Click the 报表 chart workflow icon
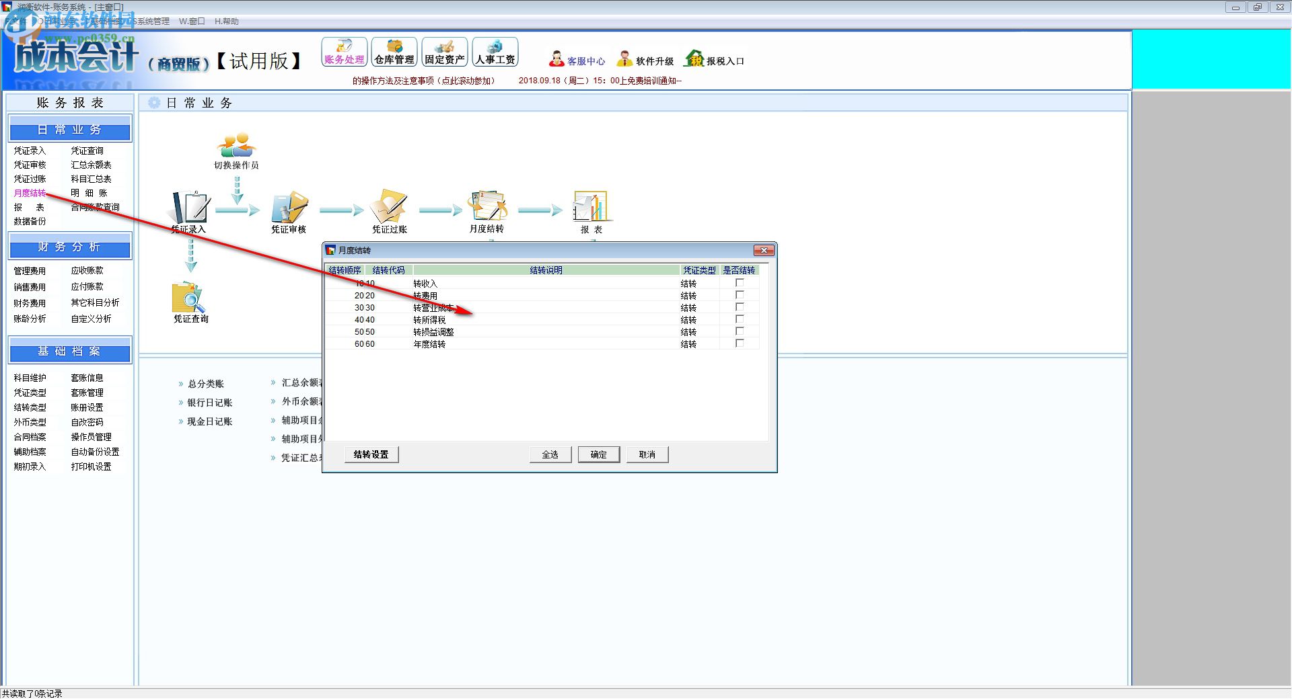The height and width of the screenshot is (699, 1292). 591,212
